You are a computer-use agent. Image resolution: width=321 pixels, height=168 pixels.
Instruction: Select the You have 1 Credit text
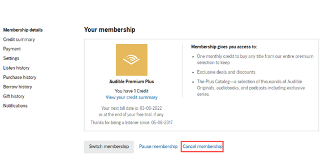click(x=131, y=91)
